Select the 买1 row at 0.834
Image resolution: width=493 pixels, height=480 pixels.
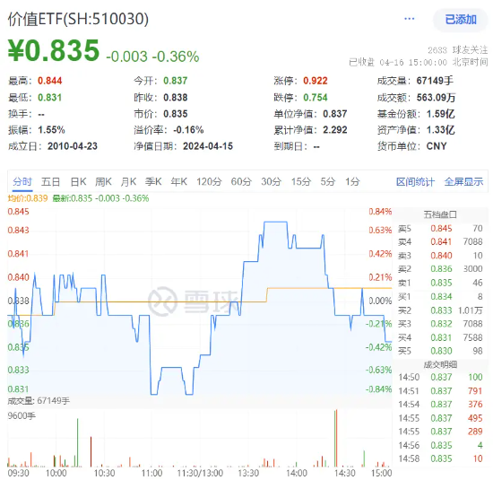coord(440,296)
